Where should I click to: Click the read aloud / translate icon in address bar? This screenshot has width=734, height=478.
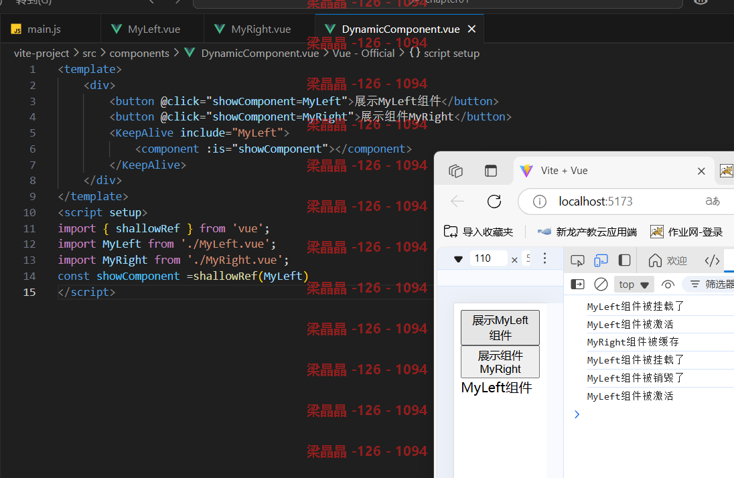[713, 202]
